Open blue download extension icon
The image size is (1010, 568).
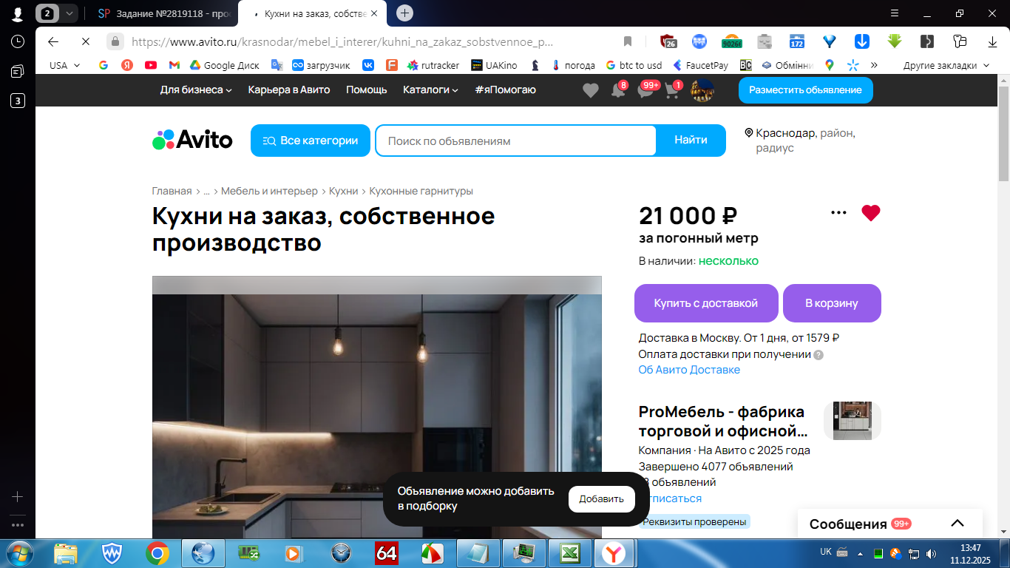pos(862,41)
